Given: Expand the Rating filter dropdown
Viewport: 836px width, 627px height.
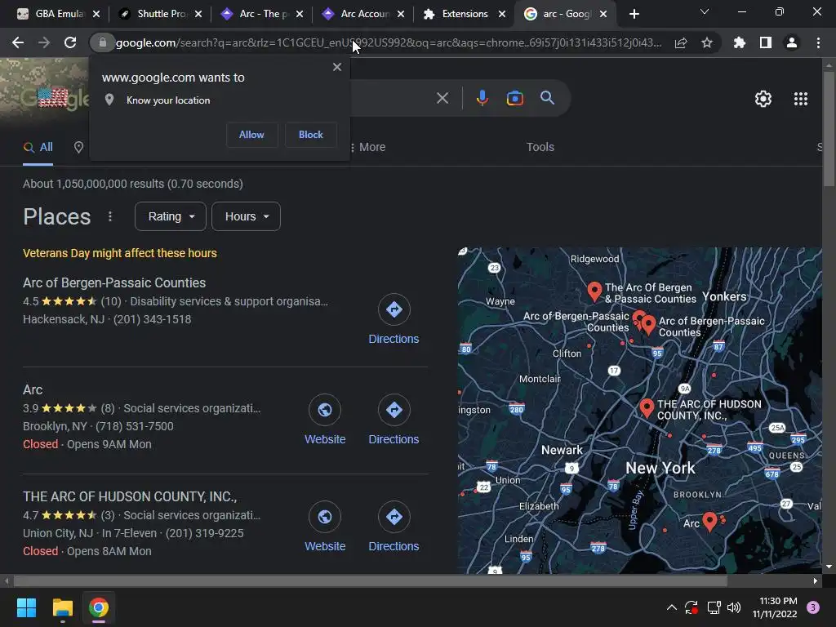Looking at the screenshot, I should pos(171,216).
